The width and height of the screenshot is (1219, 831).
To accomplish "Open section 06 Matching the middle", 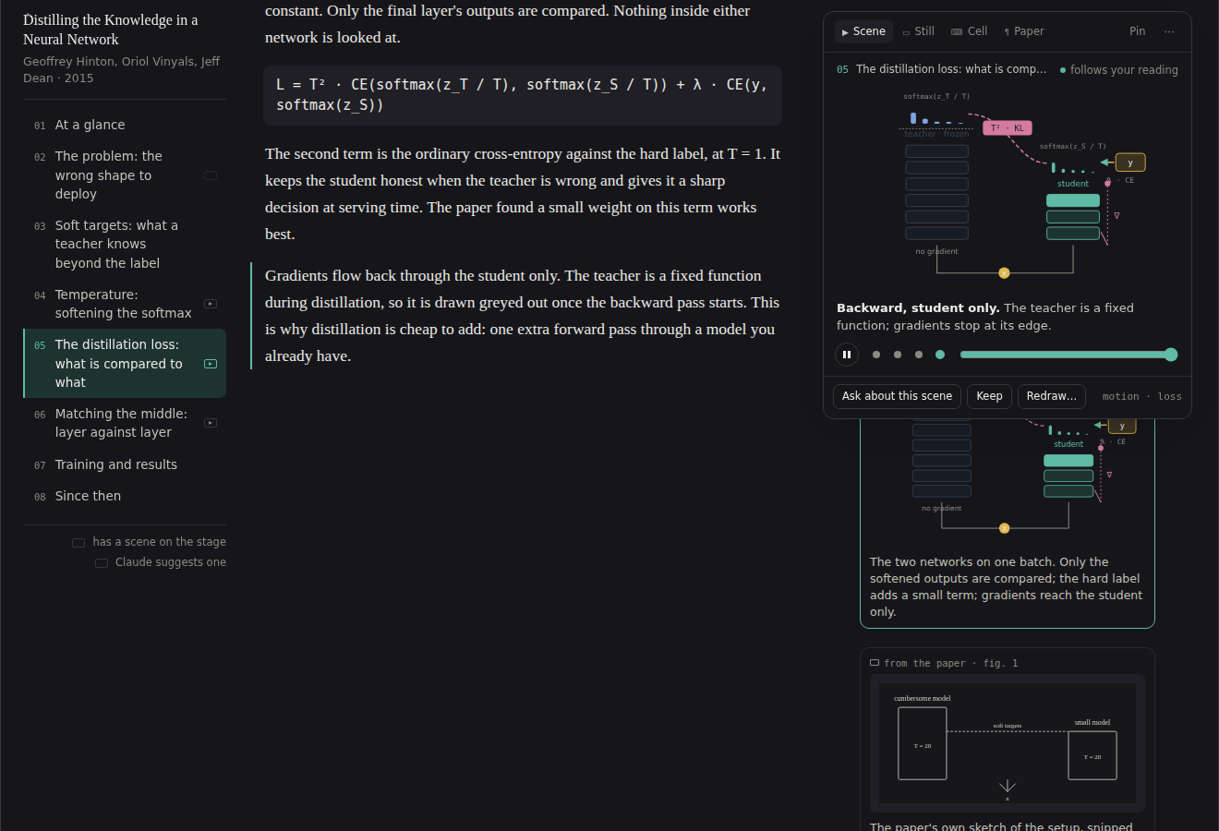I will tap(125, 423).
